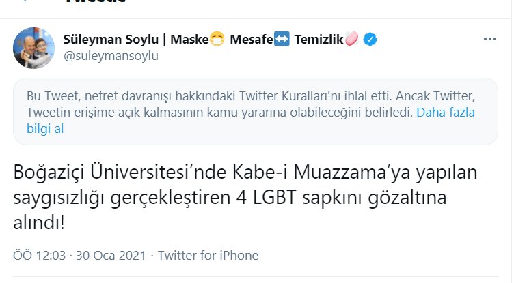Screen dimensions: 514x283
Task: Click Süleyman Soylu's profile avatar
Action: coord(34,48)
